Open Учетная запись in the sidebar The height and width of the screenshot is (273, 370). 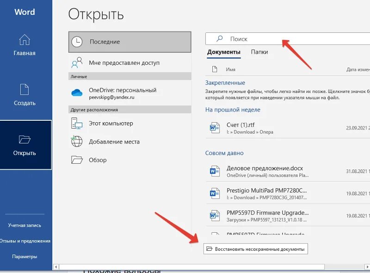pyautogui.click(x=25, y=225)
